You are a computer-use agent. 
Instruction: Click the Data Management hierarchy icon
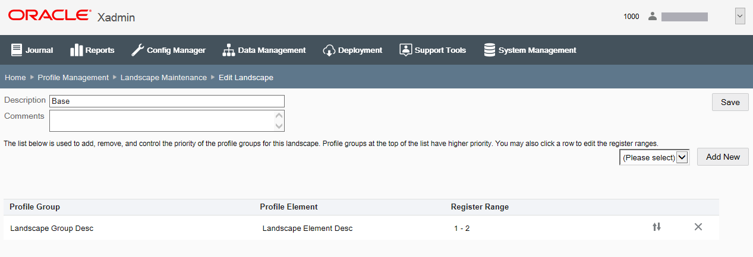pos(229,50)
